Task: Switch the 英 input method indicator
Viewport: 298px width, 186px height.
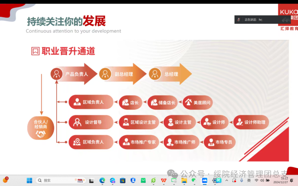Action: pyautogui.click(x=249, y=180)
